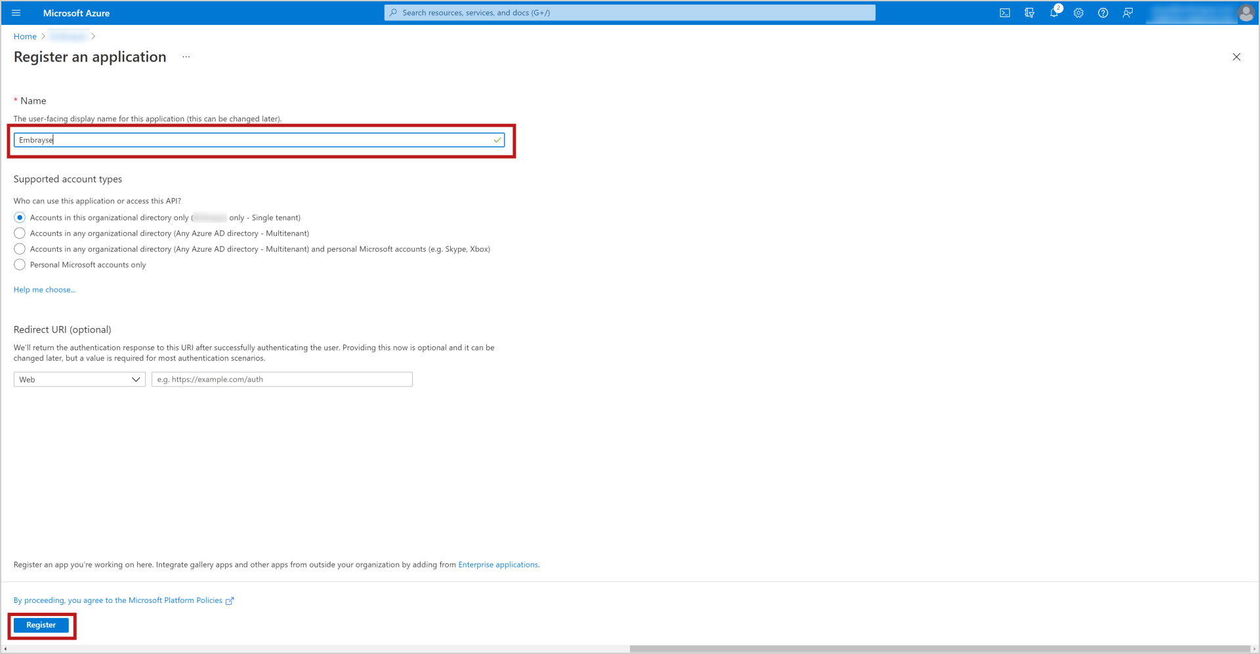
Task: Open the Help me choose link
Action: tap(45, 290)
